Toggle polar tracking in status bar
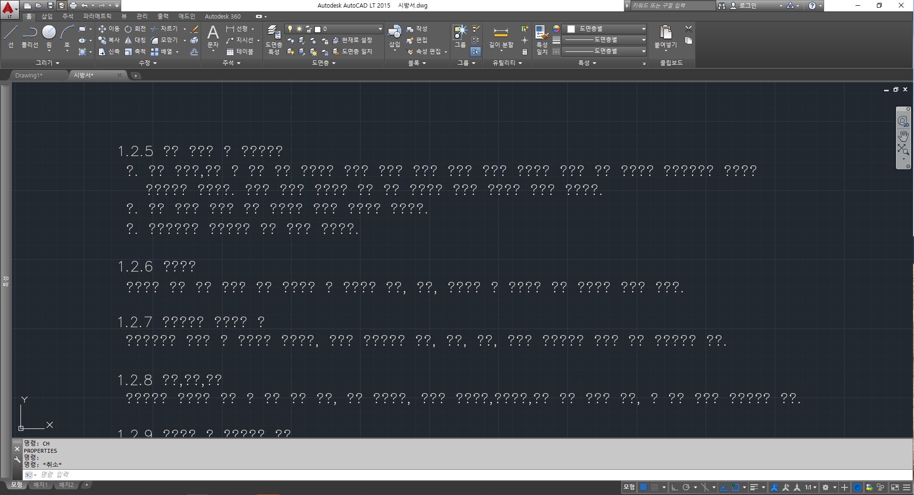 coord(686,487)
